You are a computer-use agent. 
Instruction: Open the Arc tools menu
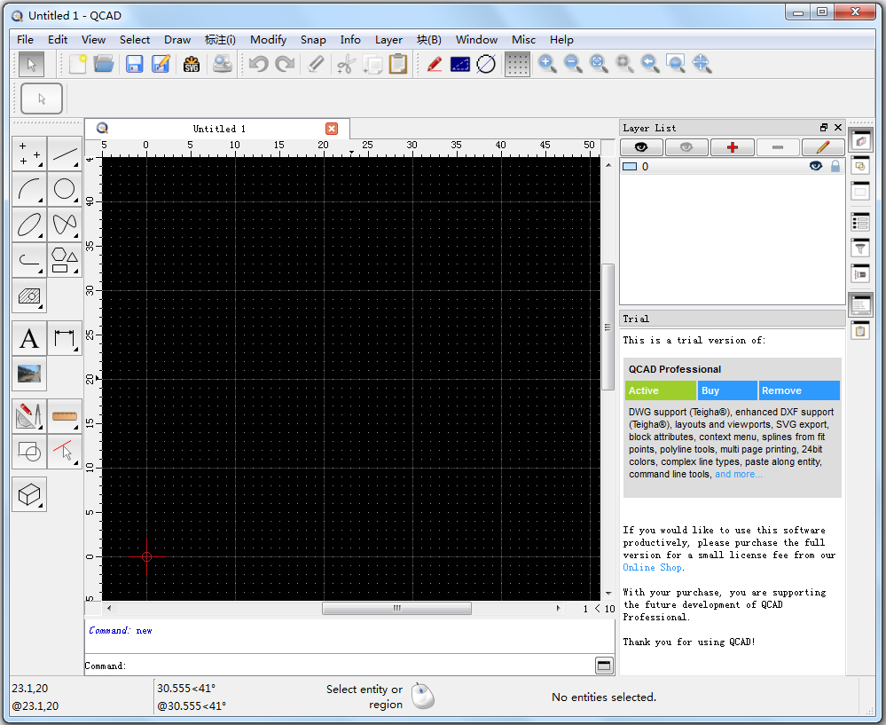click(29, 189)
